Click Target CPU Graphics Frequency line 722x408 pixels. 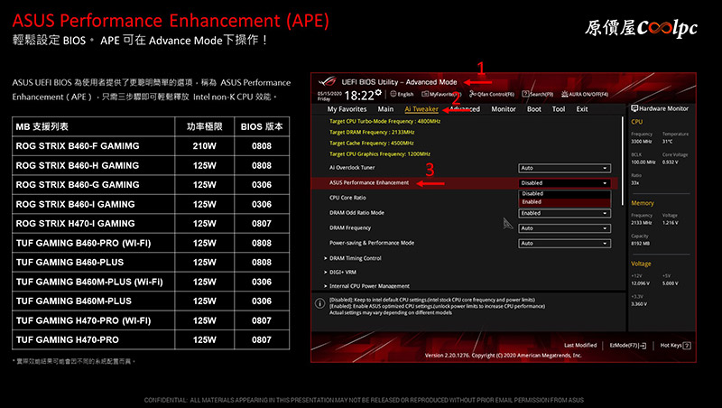point(380,153)
